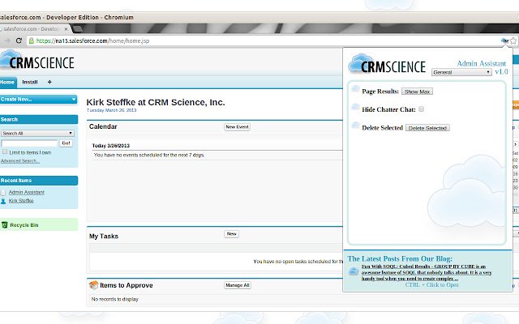Click the cloud icon beside blog post

tap(354, 272)
